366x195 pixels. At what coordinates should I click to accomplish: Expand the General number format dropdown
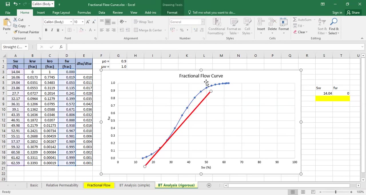(203, 22)
